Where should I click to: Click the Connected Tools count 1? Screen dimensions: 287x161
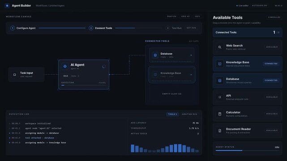coord(274,32)
